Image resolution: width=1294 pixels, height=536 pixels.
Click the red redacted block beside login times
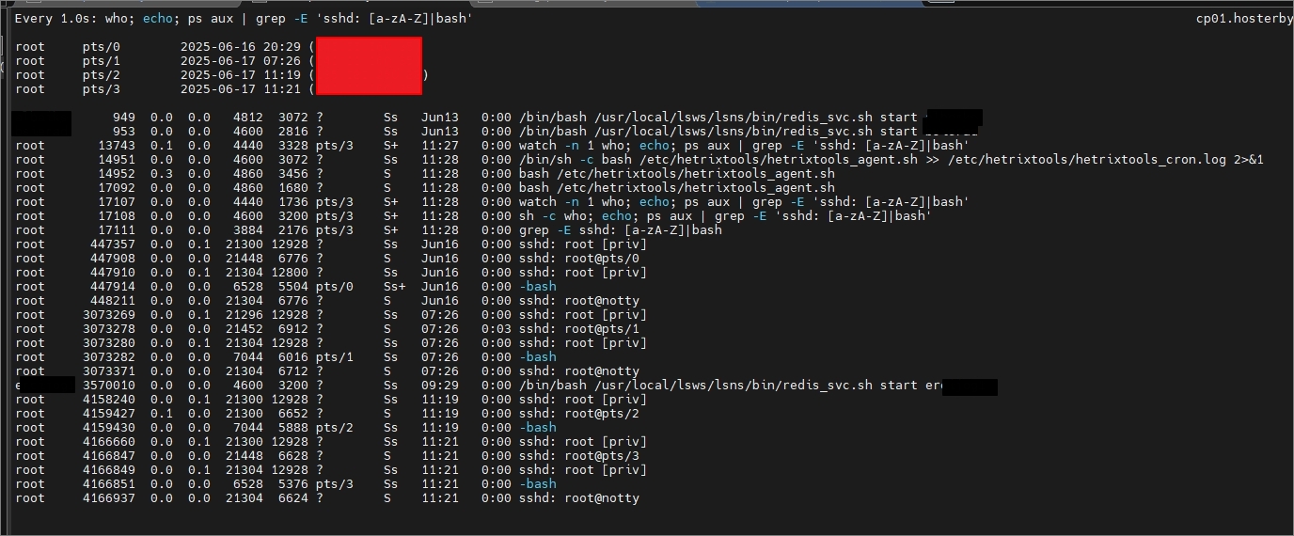(x=369, y=66)
